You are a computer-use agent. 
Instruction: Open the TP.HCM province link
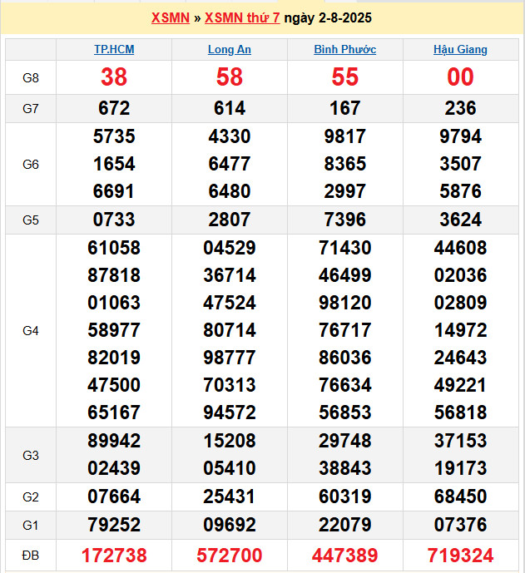tap(114, 49)
